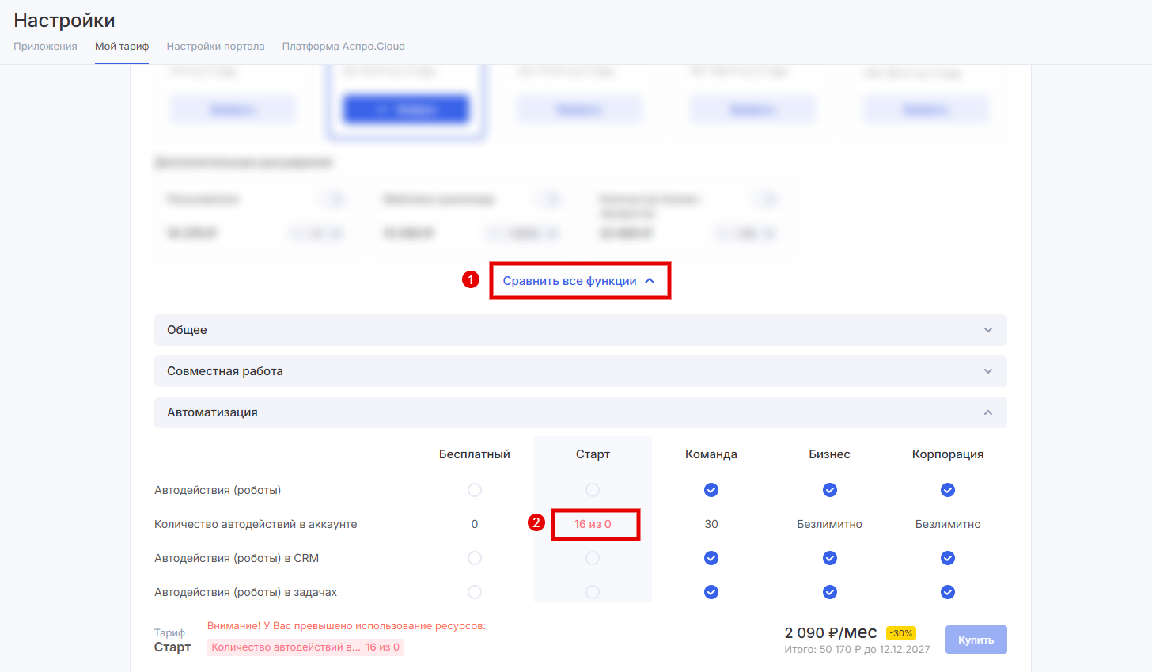Switch to Настройки портала tab

(x=215, y=47)
